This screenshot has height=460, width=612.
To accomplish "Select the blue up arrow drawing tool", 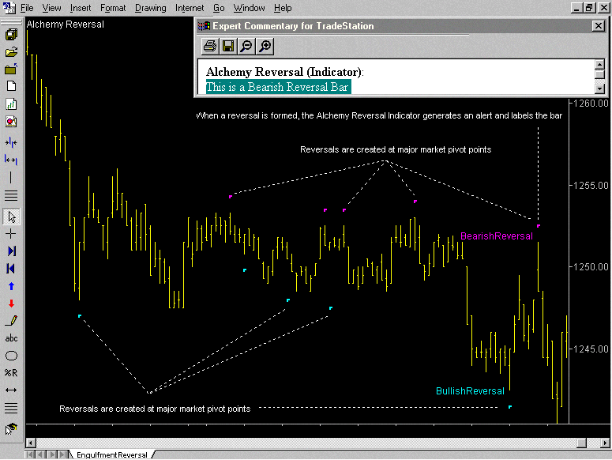I will point(11,286).
